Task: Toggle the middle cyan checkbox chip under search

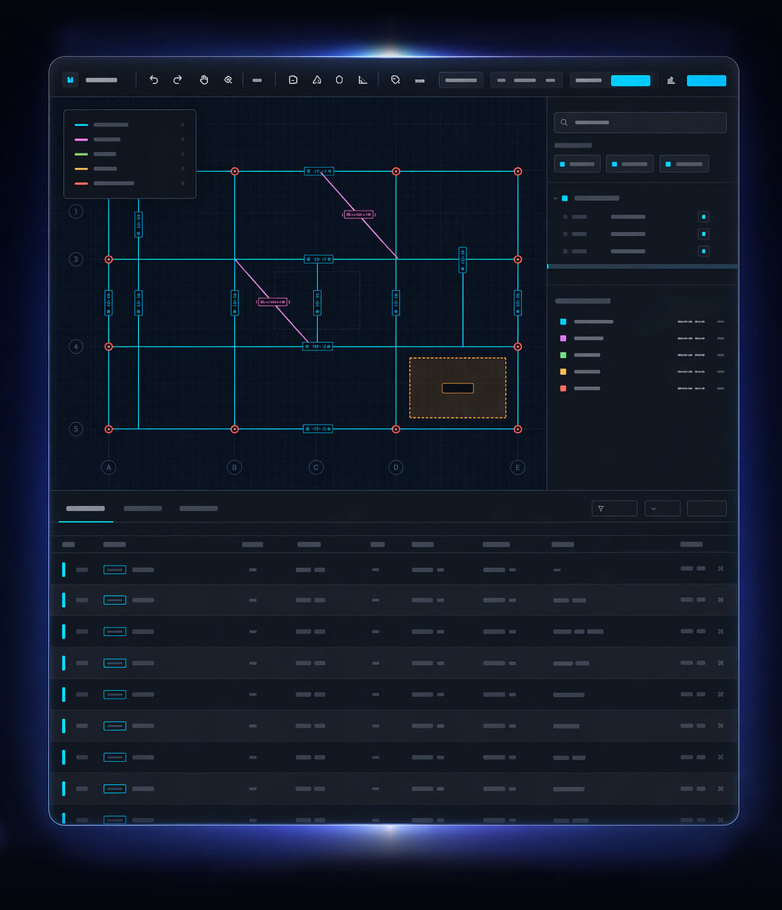Action: click(x=630, y=164)
